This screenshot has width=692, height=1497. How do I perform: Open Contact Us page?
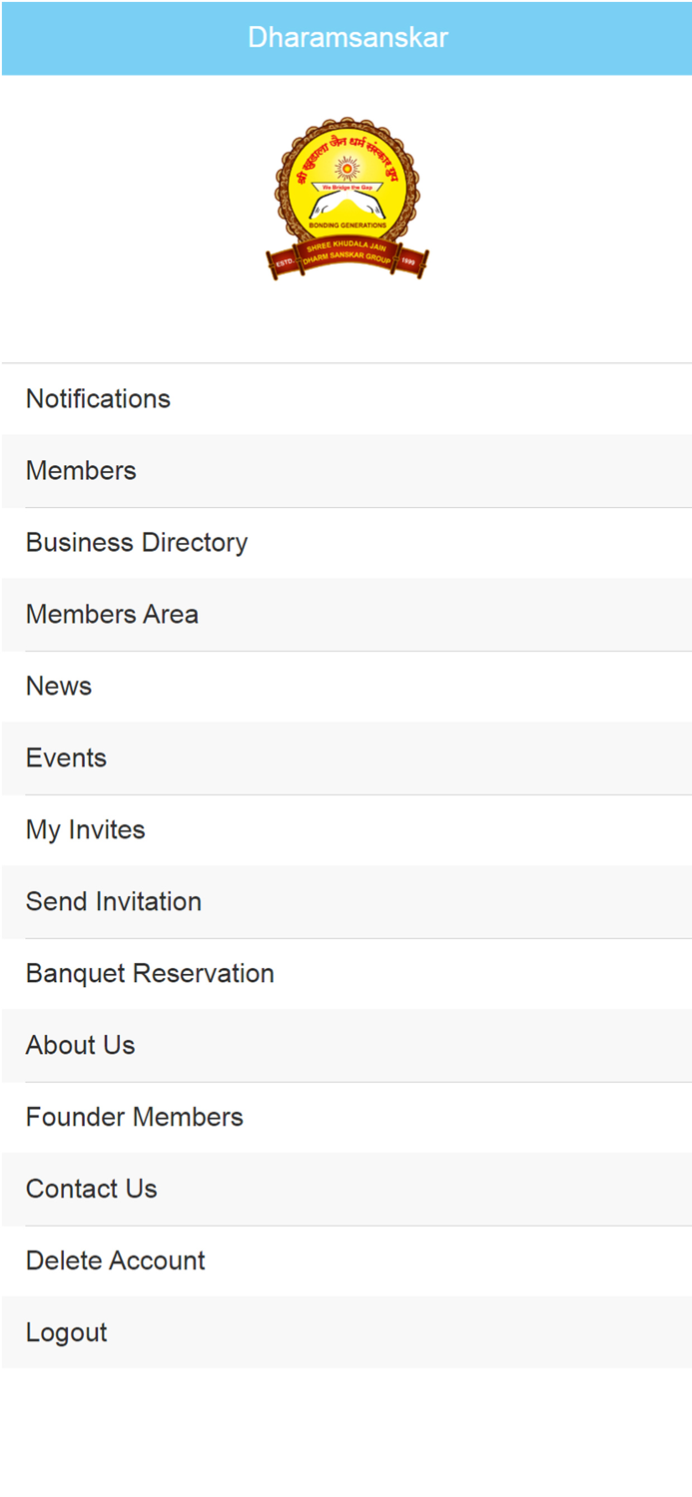92,1190
